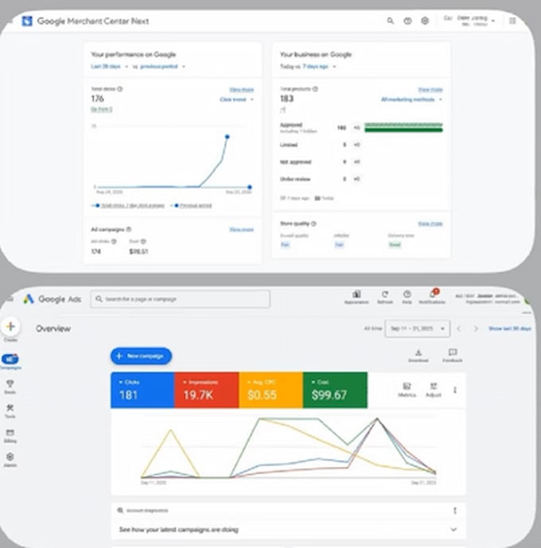Screen dimensions: 541x548
Task: Open Click trend dropdown
Action: coord(236,99)
